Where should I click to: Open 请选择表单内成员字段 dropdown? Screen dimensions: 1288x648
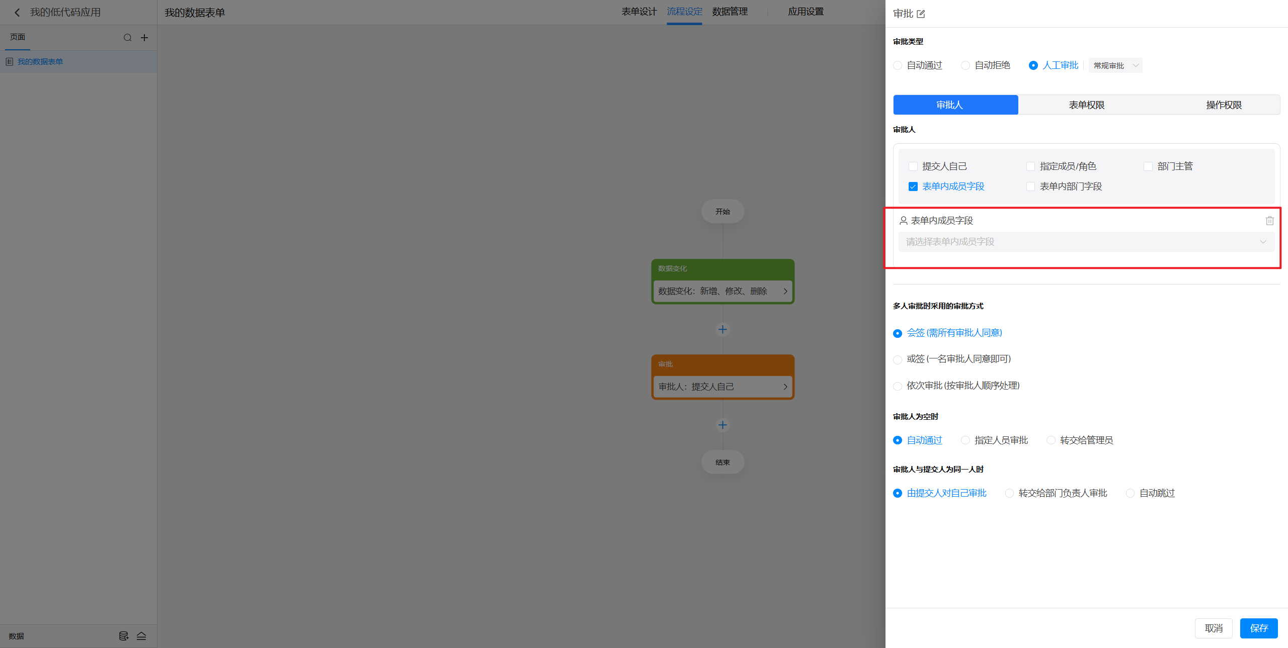coord(1086,242)
